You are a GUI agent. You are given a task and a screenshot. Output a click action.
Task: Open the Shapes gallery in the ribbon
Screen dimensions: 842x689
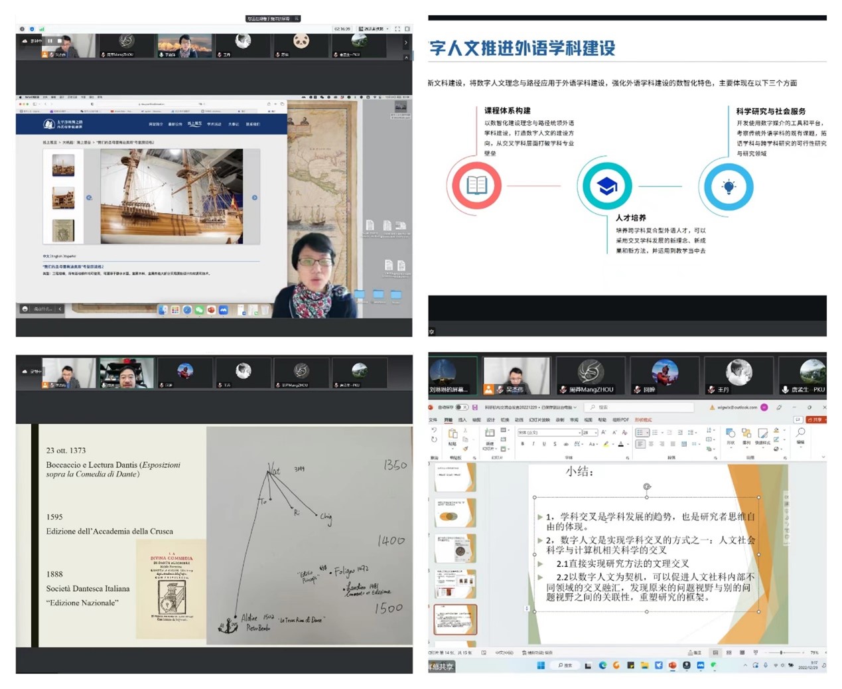[731, 435]
